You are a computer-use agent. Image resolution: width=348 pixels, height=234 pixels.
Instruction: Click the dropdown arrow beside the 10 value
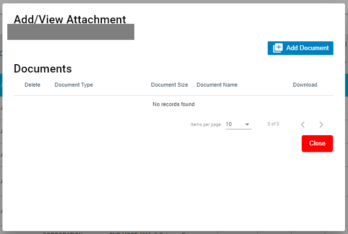pyautogui.click(x=247, y=125)
